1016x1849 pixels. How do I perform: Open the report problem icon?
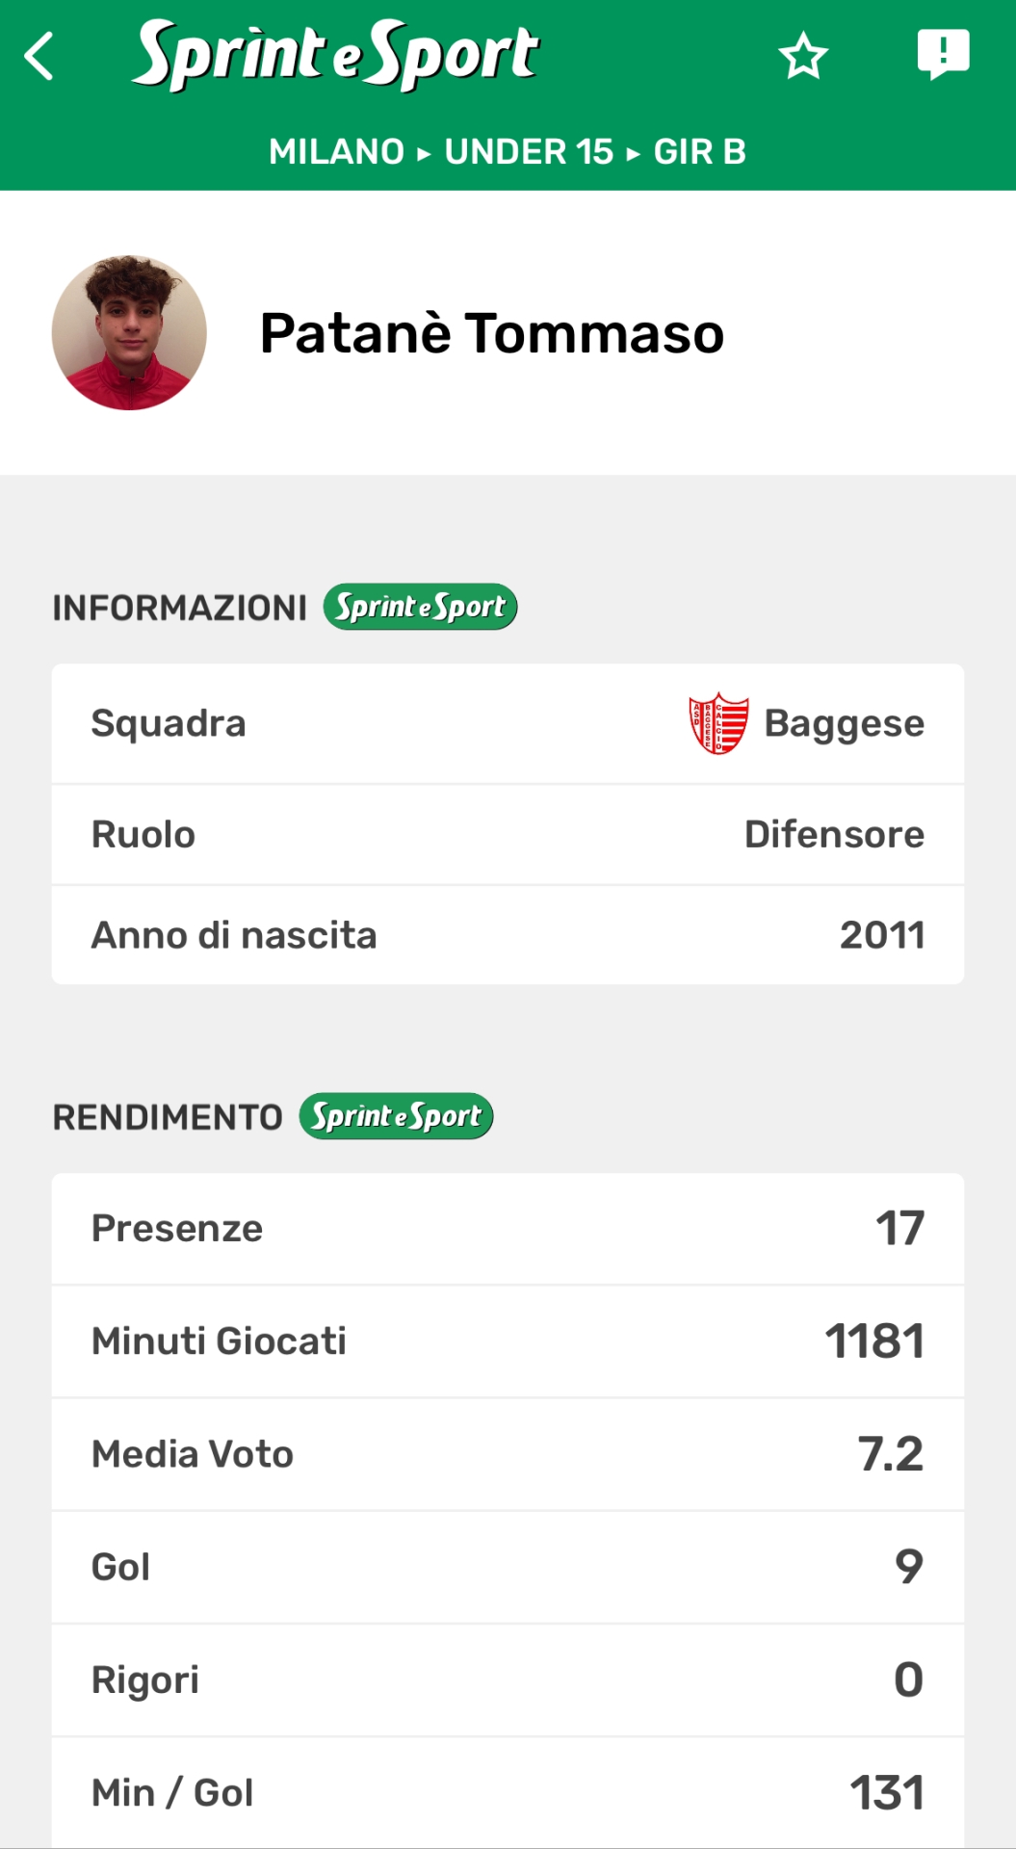(x=943, y=54)
